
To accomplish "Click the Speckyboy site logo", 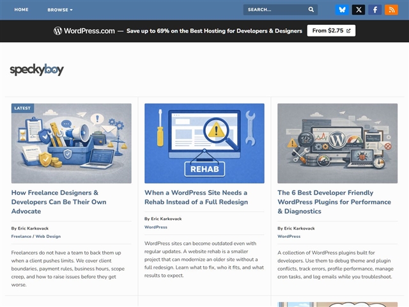I will click(36, 70).
